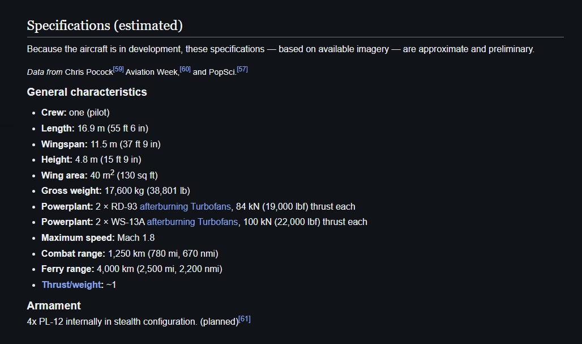Screen dimensions: 582x344
Task: Open Turbofans link in WS-13A powerplant line
Action: click(218, 222)
